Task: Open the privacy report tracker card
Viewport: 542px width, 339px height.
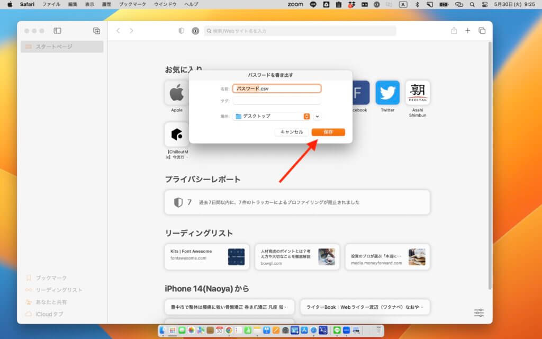Action: (x=297, y=202)
